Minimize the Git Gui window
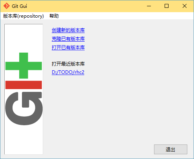This screenshot has width=194, height=159. pos(149,6)
